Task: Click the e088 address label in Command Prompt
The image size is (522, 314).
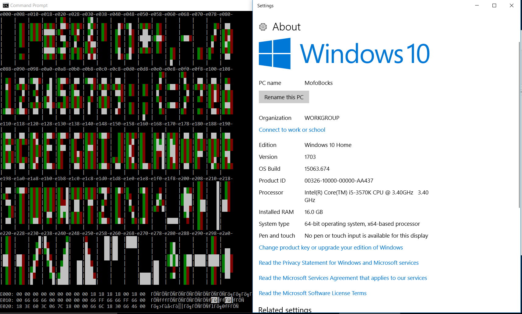Action: pyautogui.click(x=5, y=69)
